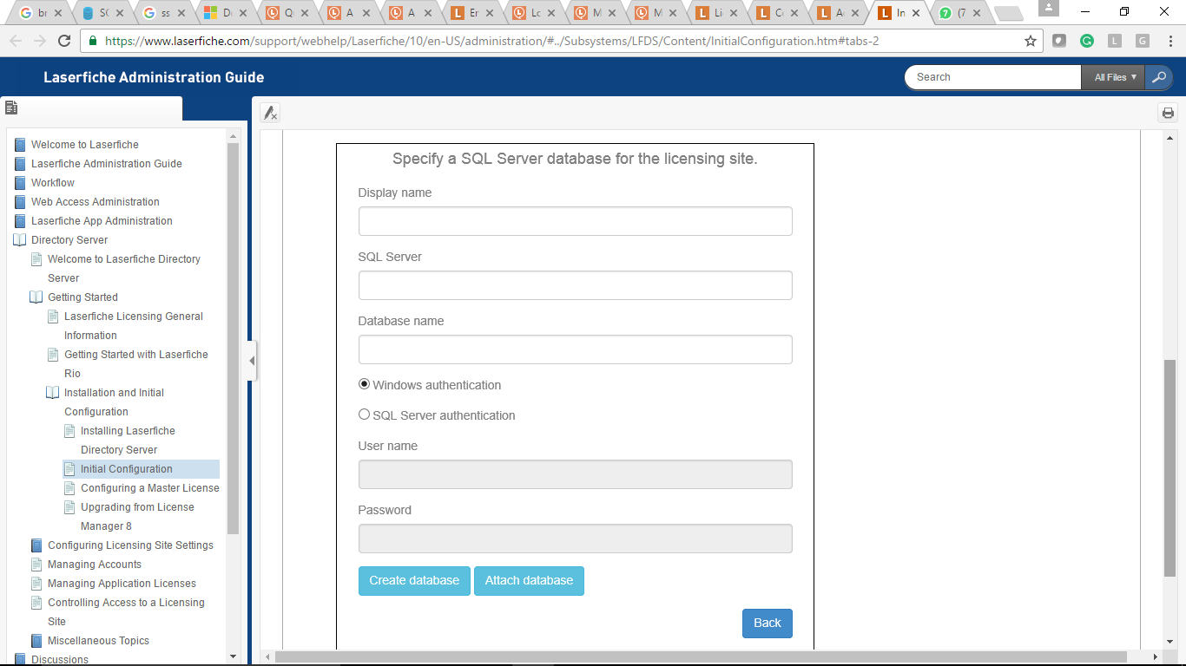The height and width of the screenshot is (666, 1186).
Task: Click the content pane vertical scrollbar thumb
Action: (x=1170, y=468)
